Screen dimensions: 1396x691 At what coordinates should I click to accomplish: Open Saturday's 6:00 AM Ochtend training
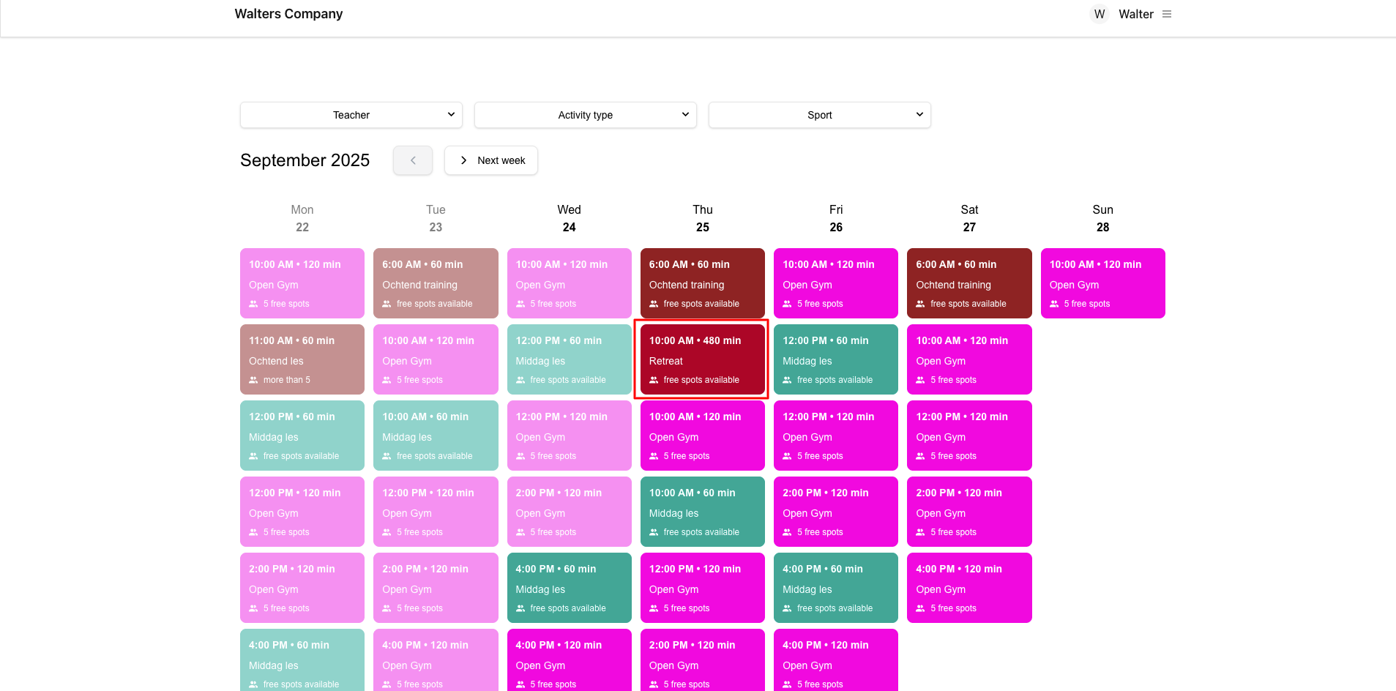coord(969,283)
